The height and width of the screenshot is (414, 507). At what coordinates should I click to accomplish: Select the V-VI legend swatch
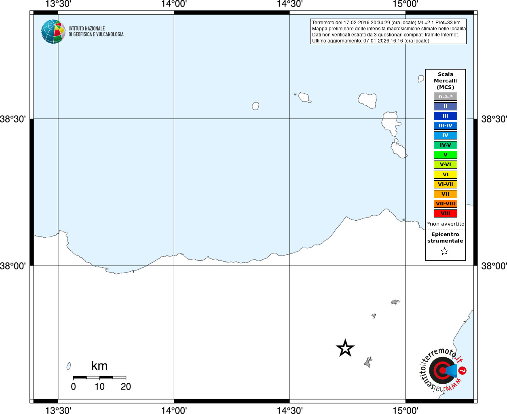point(446,165)
